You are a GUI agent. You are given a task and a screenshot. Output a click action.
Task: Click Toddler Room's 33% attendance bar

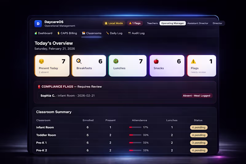(135, 135)
